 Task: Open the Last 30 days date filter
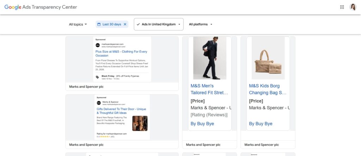coord(112,24)
